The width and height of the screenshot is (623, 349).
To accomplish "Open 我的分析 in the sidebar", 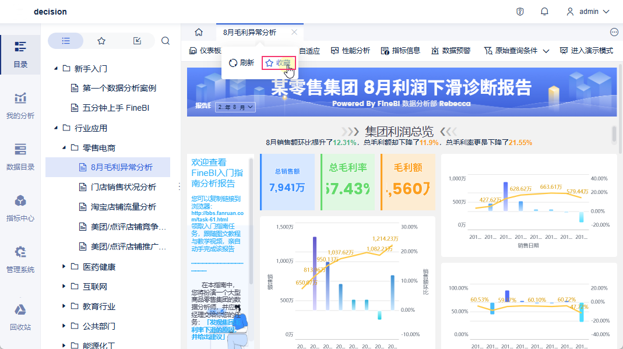I will pyautogui.click(x=20, y=105).
